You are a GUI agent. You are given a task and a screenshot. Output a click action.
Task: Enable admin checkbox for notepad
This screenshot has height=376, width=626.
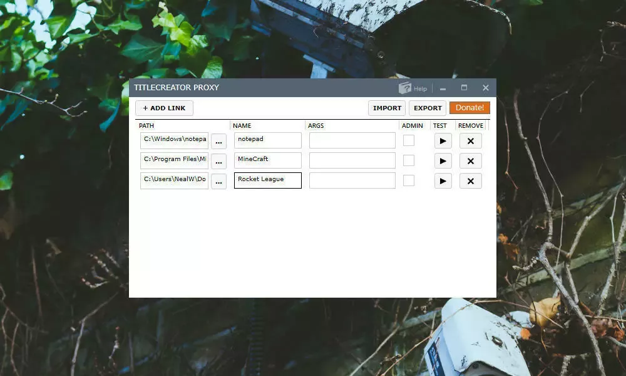(409, 140)
